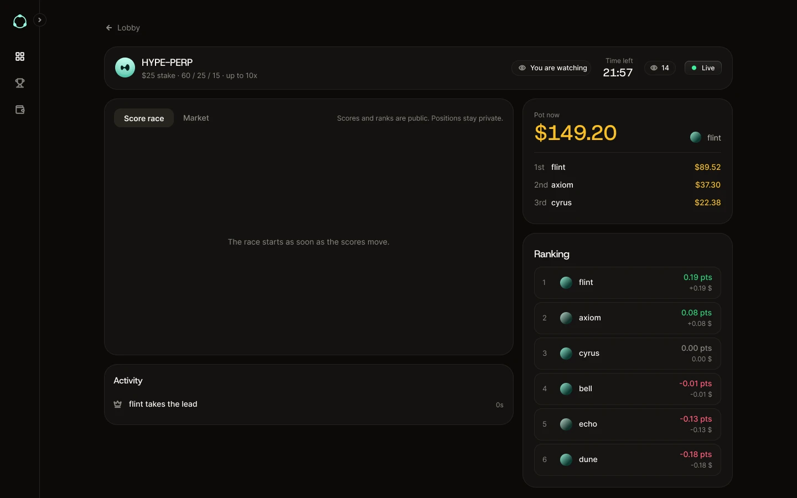Screen dimensions: 797x498
Task: Click the flint avatar beside Pot now
Action: pos(696,137)
